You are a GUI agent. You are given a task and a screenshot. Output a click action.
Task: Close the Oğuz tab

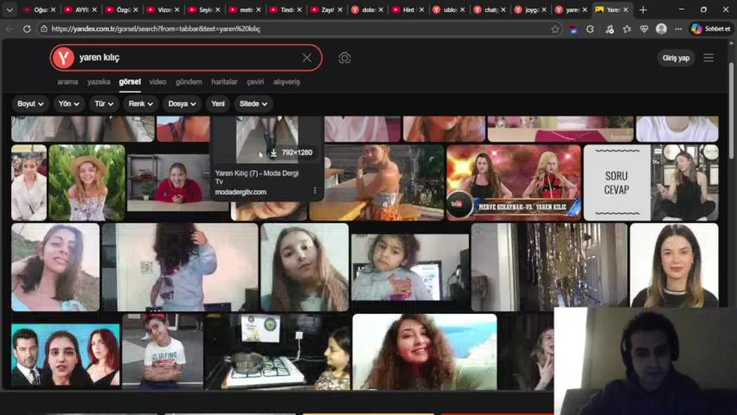tap(53, 10)
